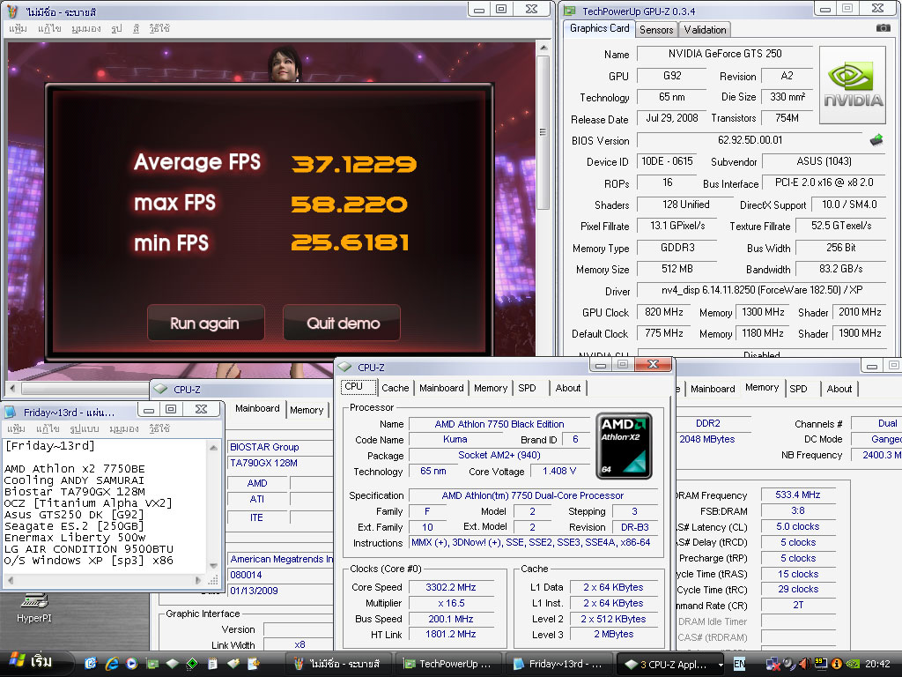The width and height of the screenshot is (902, 677).
Task: Click the Core Voltage 1.408 V value
Action: click(558, 471)
